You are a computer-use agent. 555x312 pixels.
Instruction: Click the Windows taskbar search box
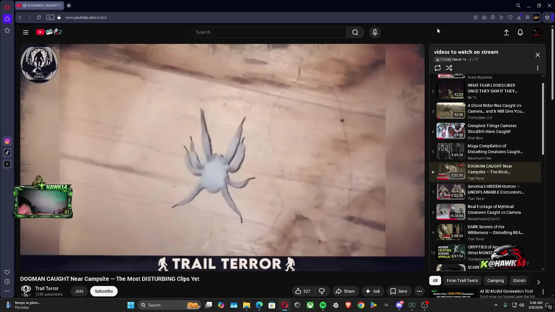point(170,305)
